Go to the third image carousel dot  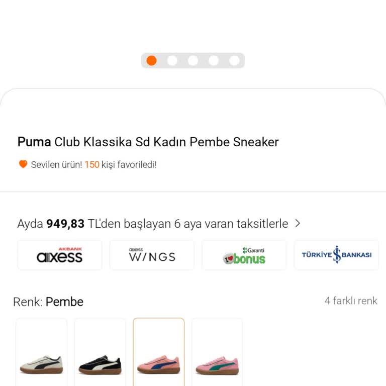point(193,60)
